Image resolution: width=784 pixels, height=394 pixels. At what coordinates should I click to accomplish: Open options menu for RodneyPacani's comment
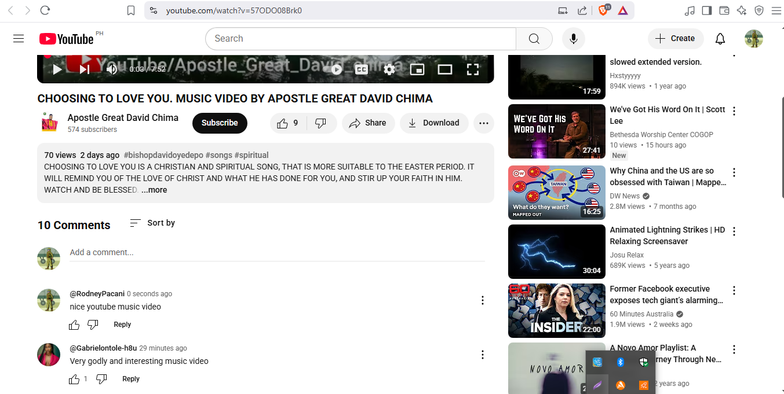click(x=483, y=300)
